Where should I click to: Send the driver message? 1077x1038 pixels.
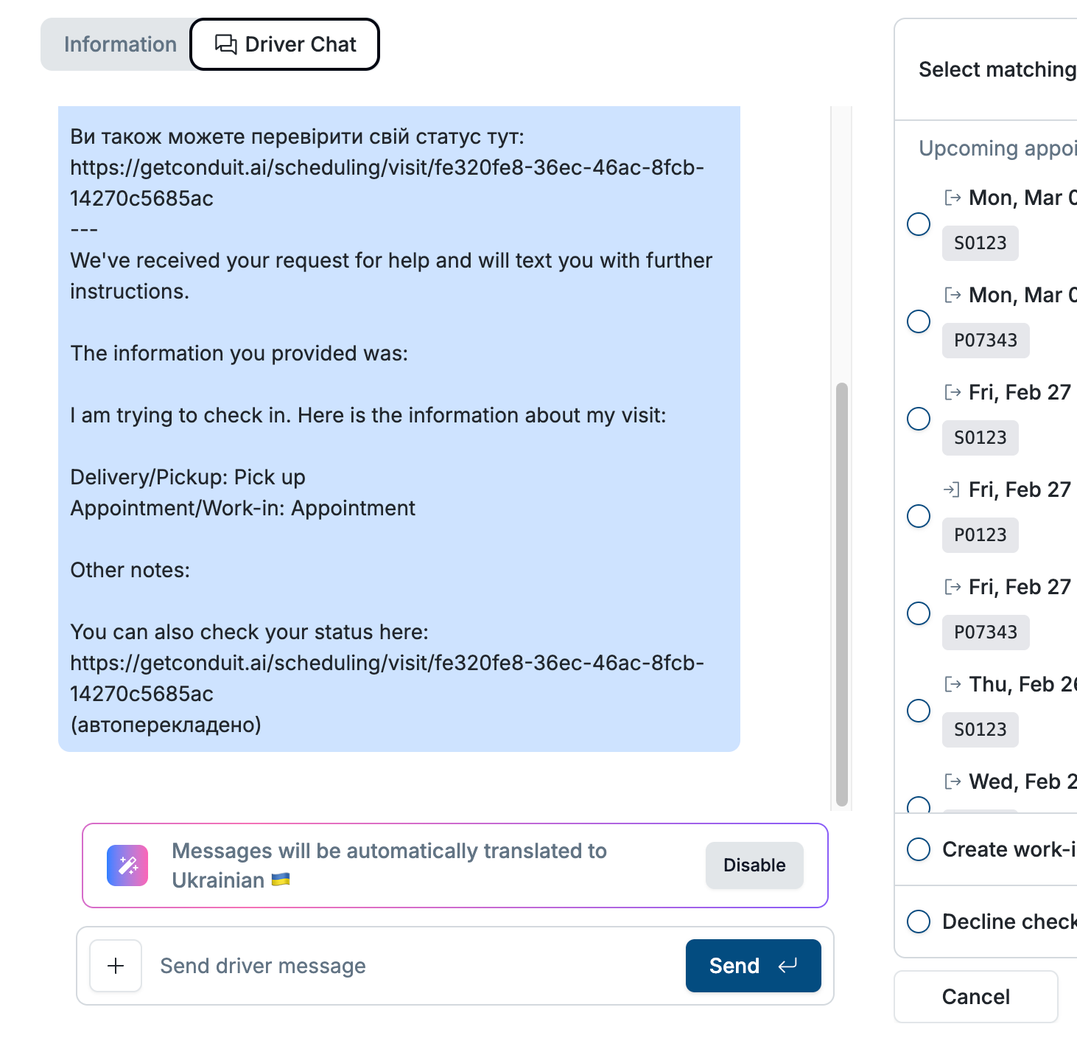[753, 966]
